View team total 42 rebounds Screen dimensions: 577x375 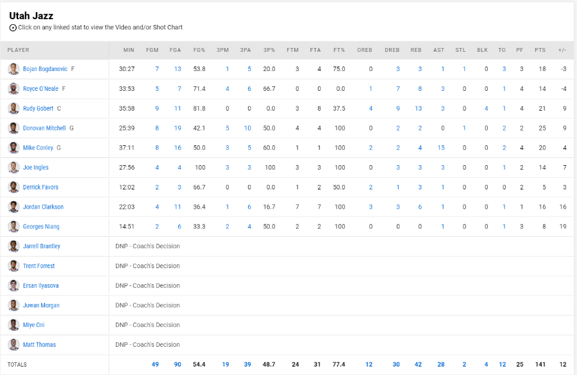pyautogui.click(x=418, y=364)
